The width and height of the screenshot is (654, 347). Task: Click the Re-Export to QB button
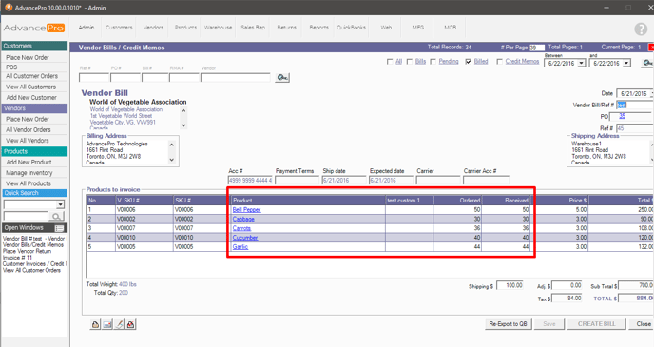point(508,324)
